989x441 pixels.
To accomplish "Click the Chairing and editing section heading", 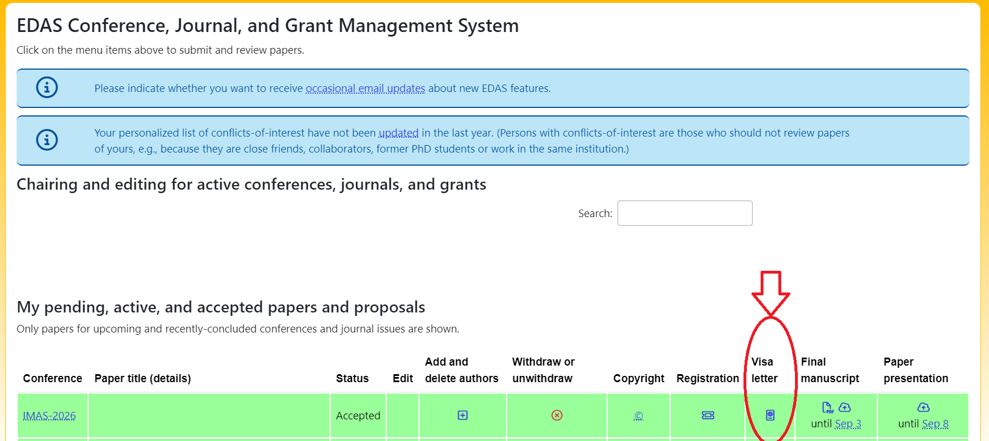I will (251, 185).
